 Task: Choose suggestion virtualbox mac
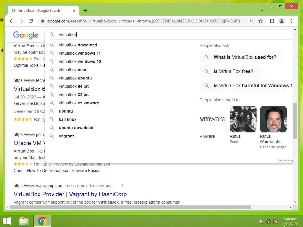(72, 70)
